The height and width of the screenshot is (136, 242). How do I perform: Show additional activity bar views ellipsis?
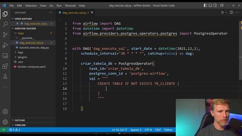point(5,87)
